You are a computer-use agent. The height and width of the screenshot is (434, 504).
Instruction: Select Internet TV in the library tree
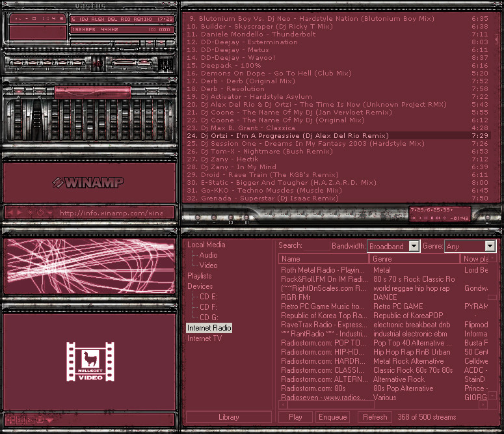(x=204, y=338)
